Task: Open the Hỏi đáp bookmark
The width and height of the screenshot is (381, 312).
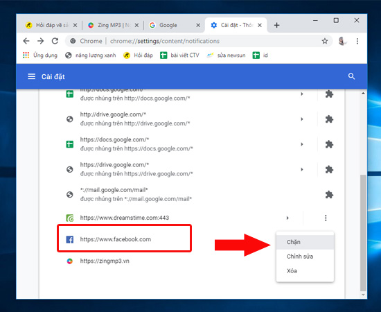Action: click(x=139, y=55)
